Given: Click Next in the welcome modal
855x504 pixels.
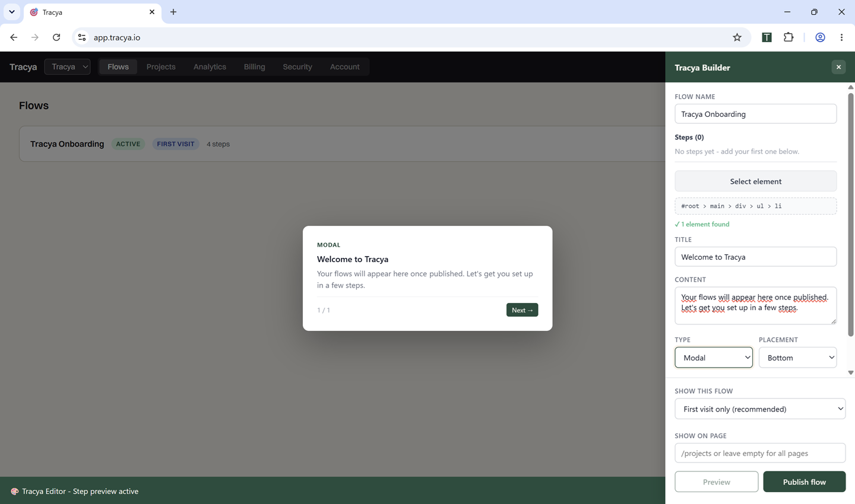Looking at the screenshot, I should click(x=522, y=310).
